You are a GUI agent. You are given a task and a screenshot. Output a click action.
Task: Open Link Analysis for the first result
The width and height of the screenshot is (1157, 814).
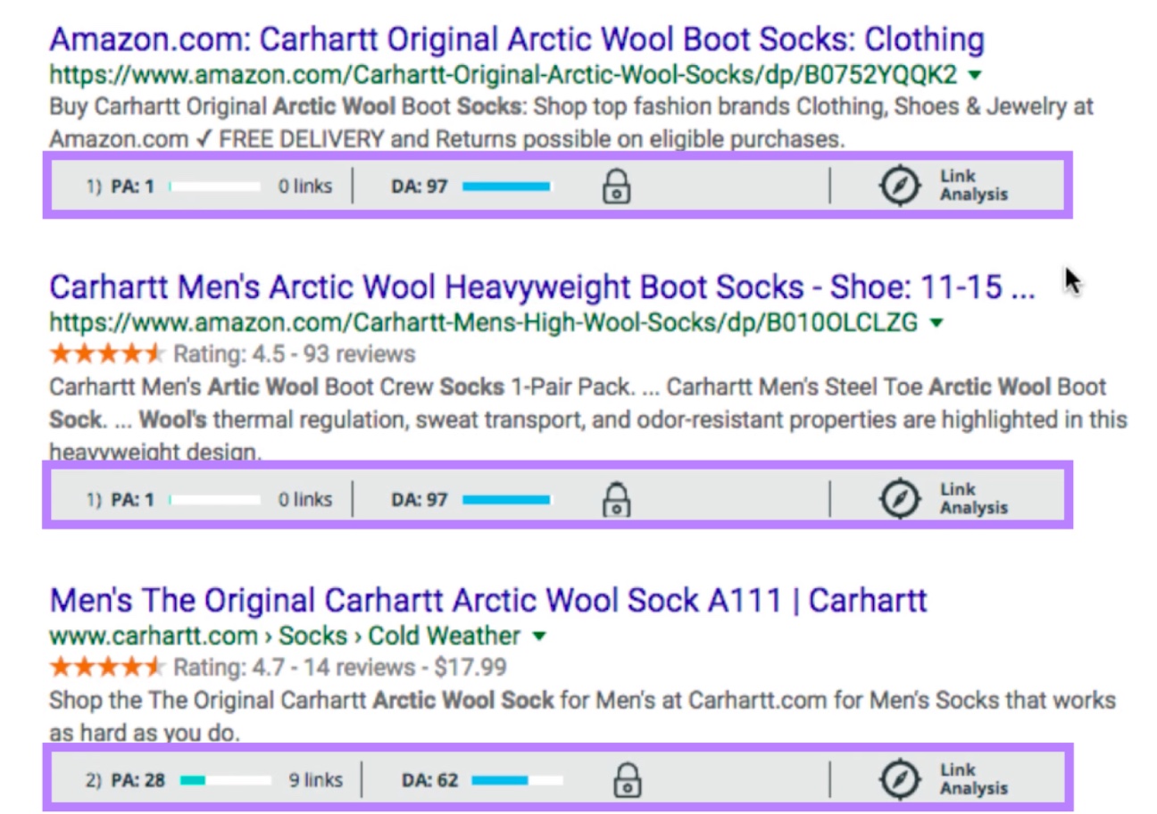[955, 185]
